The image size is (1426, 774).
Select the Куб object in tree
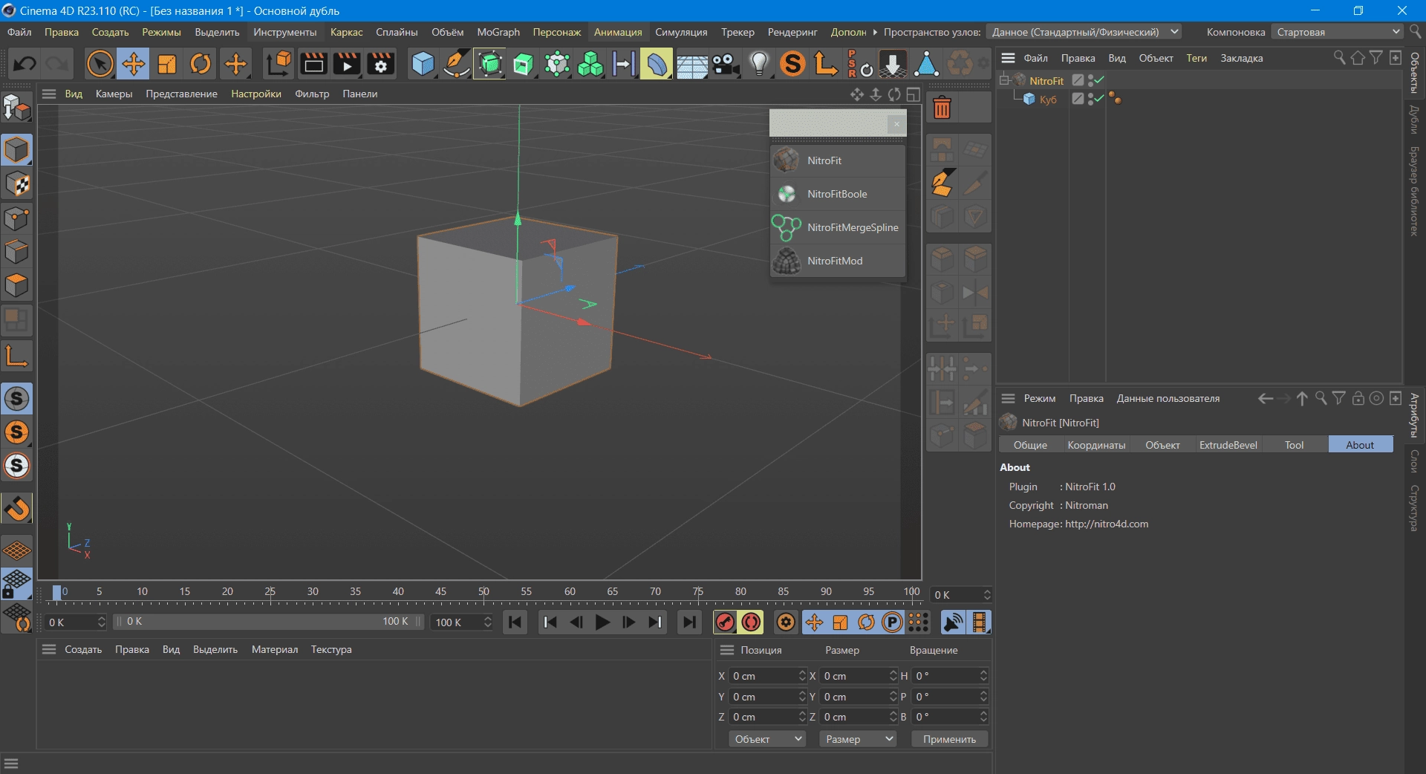1047,100
